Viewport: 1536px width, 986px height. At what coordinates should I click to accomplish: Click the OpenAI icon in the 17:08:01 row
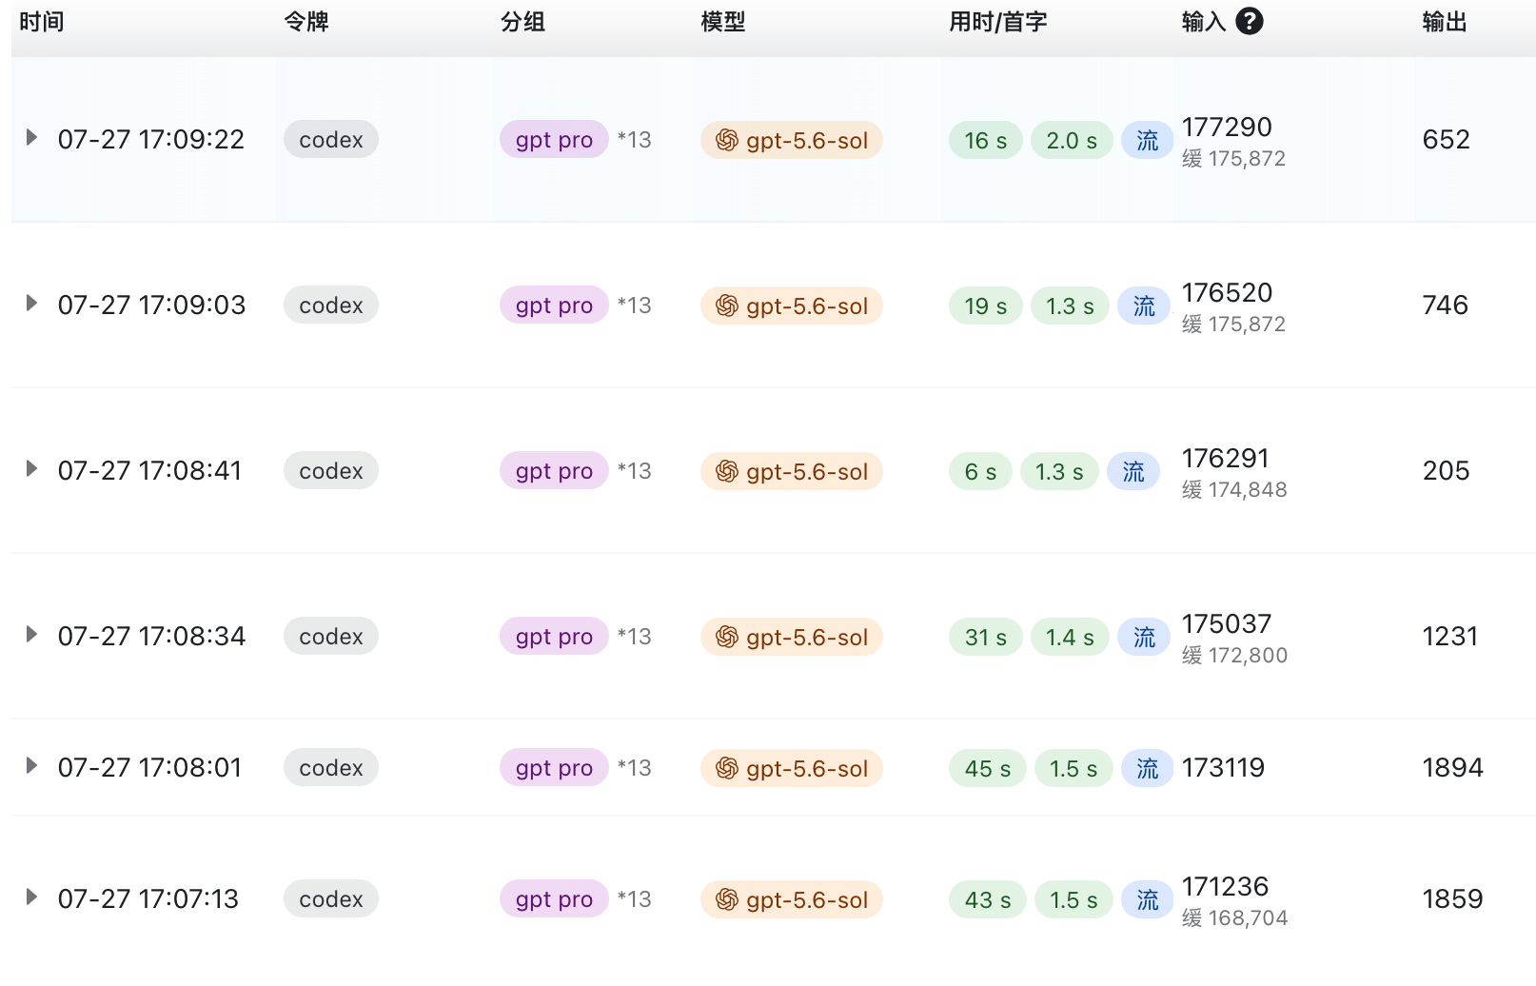727,768
